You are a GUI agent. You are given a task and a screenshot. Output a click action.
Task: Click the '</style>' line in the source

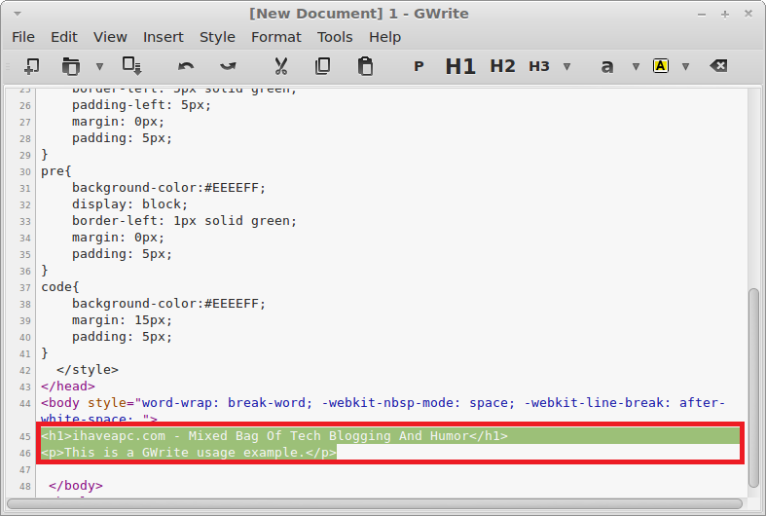[88, 370]
